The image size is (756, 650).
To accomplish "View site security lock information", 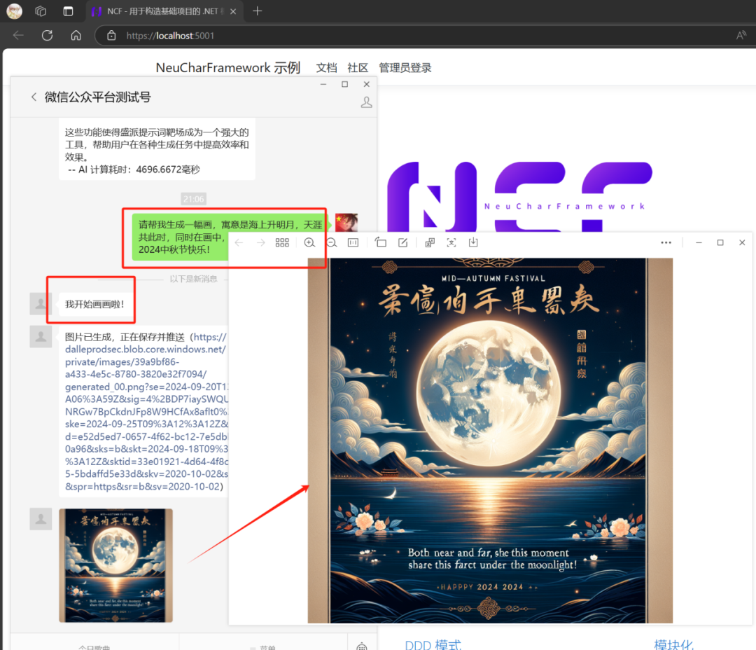I will tap(111, 35).
